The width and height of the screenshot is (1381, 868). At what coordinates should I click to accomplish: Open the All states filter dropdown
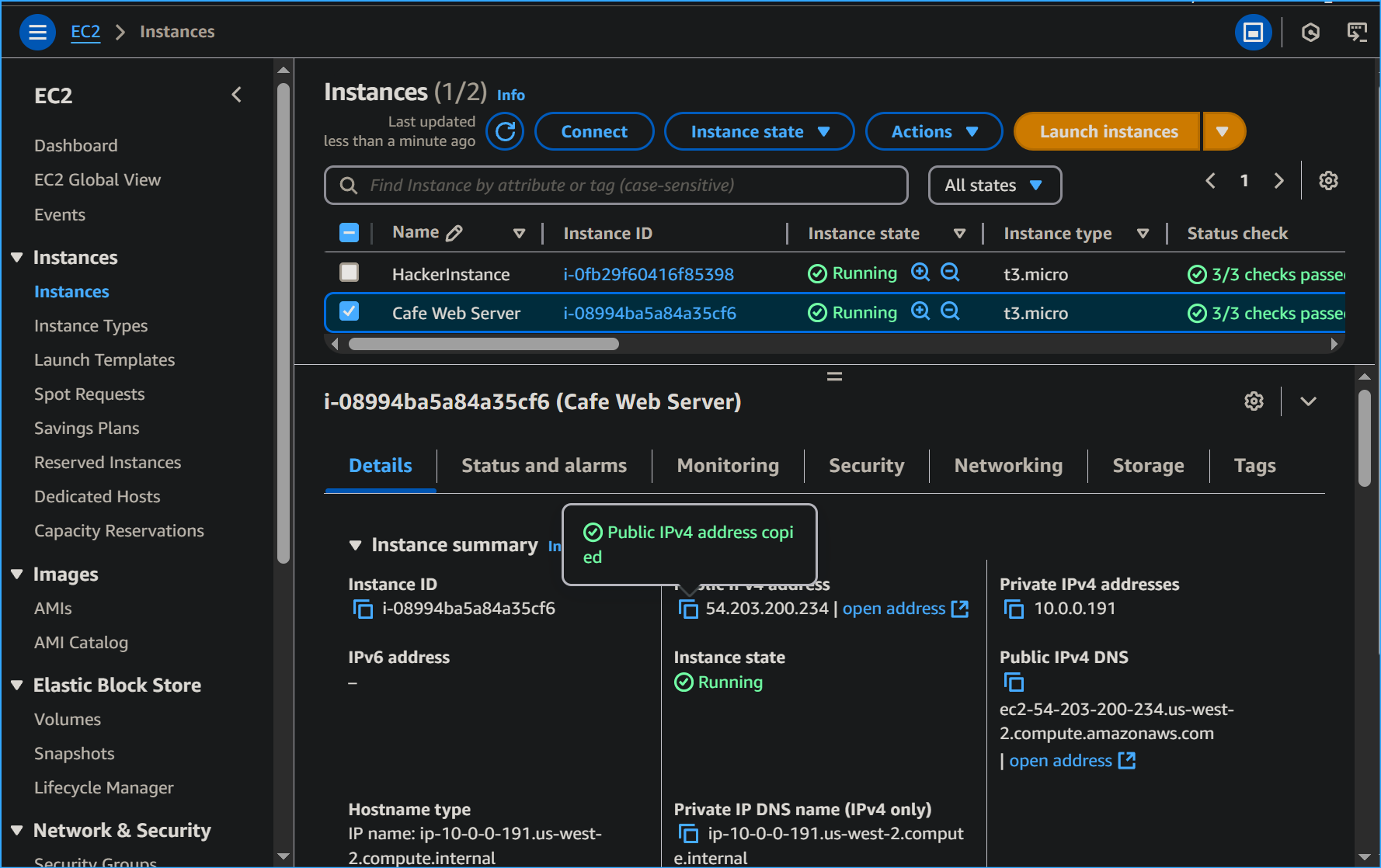click(x=994, y=185)
